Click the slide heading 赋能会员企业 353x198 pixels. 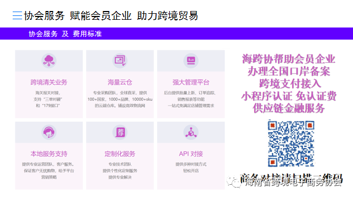pyautogui.click(x=100, y=16)
